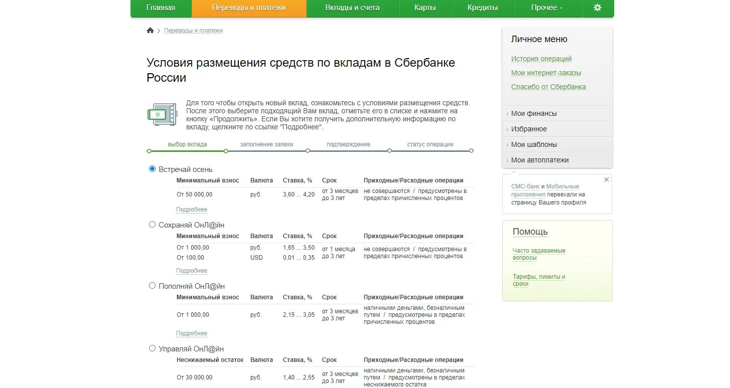Click rate value 1,40 ... 2,55
This screenshot has height=388, width=730.
point(299,377)
